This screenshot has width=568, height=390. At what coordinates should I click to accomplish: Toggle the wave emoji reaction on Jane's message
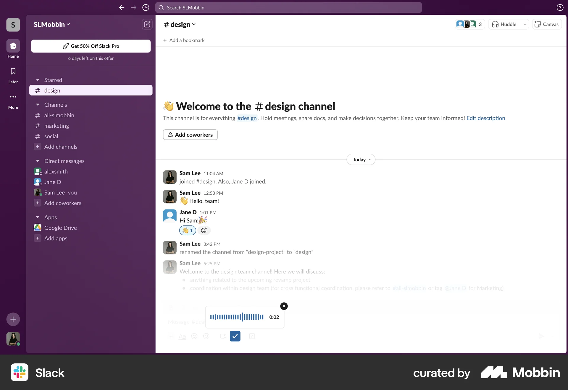coord(187,230)
